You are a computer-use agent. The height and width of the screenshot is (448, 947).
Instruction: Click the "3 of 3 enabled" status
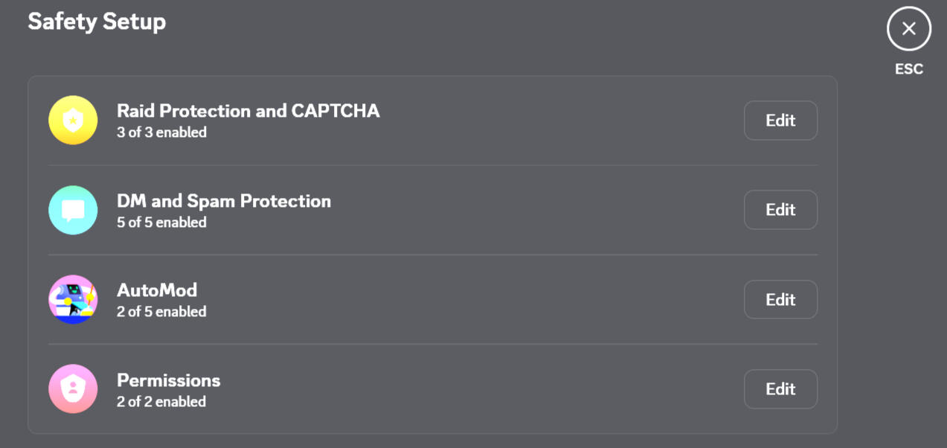tap(161, 132)
